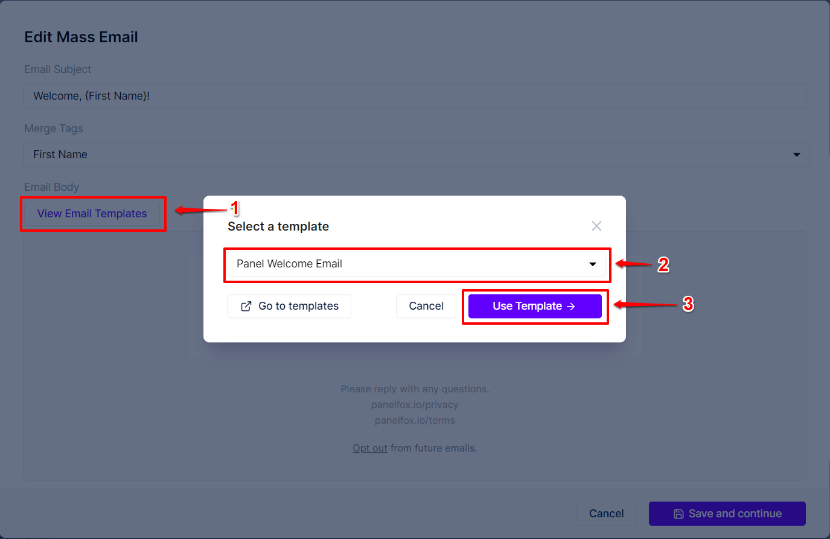Cancel the template selection dialog
Image resolution: width=830 pixels, height=539 pixels.
click(426, 306)
